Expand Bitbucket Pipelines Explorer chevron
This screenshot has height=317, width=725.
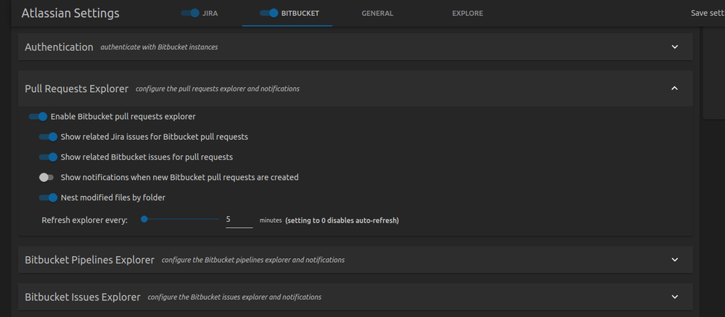click(x=675, y=260)
